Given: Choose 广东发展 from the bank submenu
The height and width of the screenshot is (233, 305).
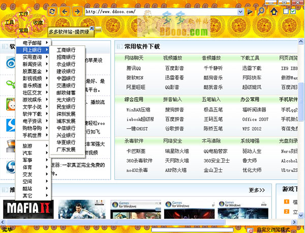Looking at the screenshot, I should pyautogui.click(x=66, y=150).
